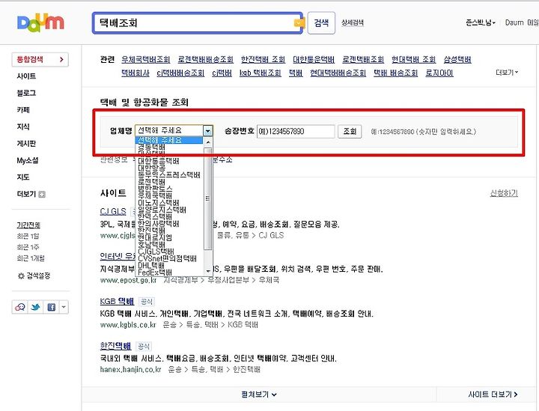Click the 통합검색 tab in sidebar

[x=40, y=59]
